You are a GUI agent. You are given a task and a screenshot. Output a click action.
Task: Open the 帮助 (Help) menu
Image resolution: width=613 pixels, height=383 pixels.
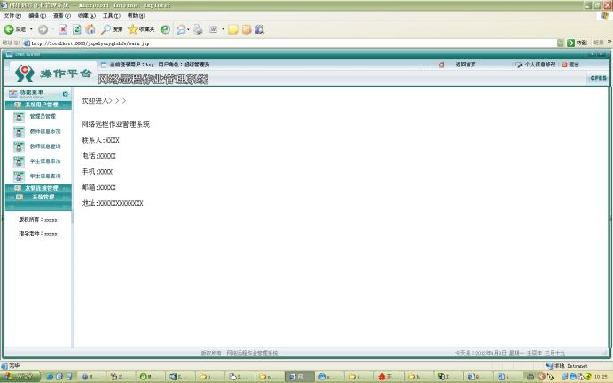pos(136,16)
